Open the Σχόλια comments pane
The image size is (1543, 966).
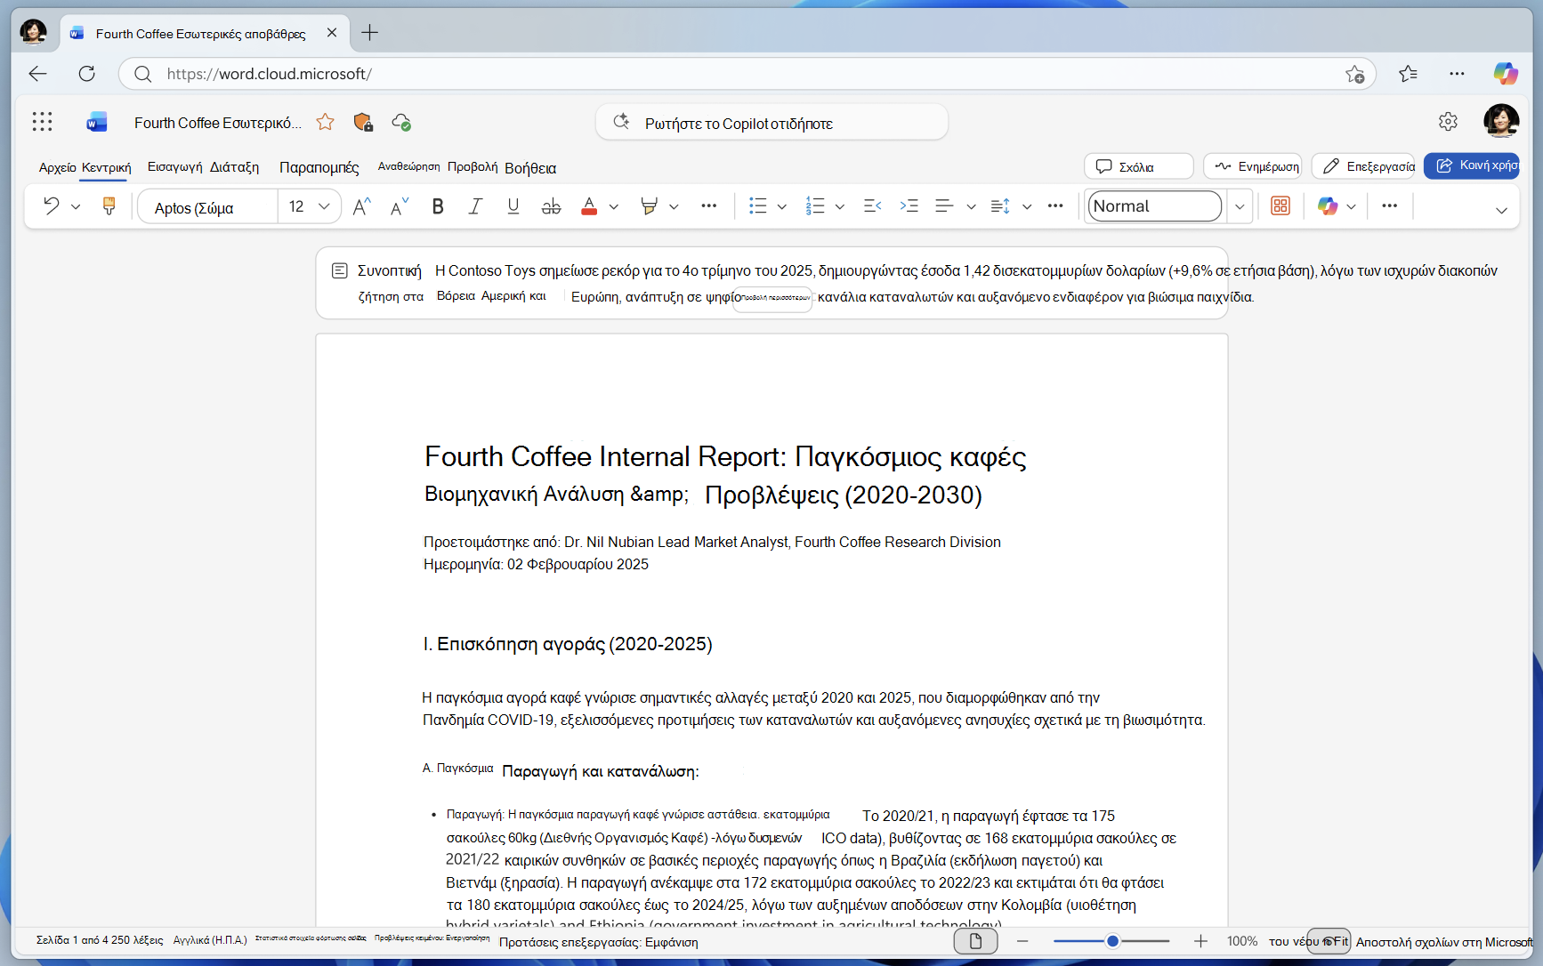(x=1138, y=166)
